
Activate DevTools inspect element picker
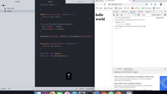(x=114, y=12)
